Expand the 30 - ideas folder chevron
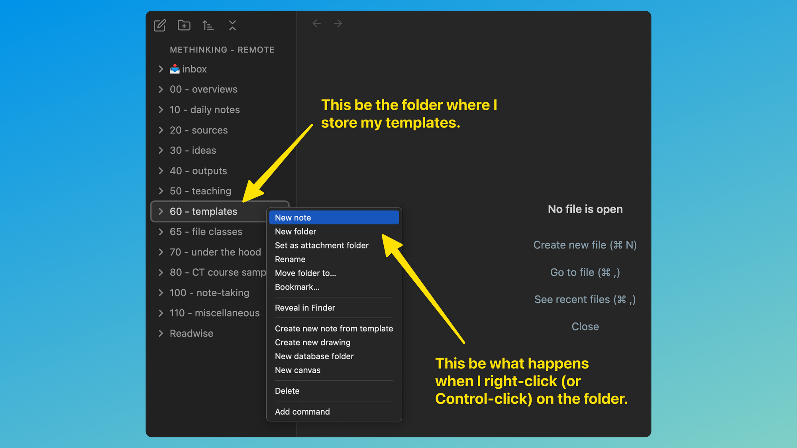797x448 pixels. click(x=161, y=151)
